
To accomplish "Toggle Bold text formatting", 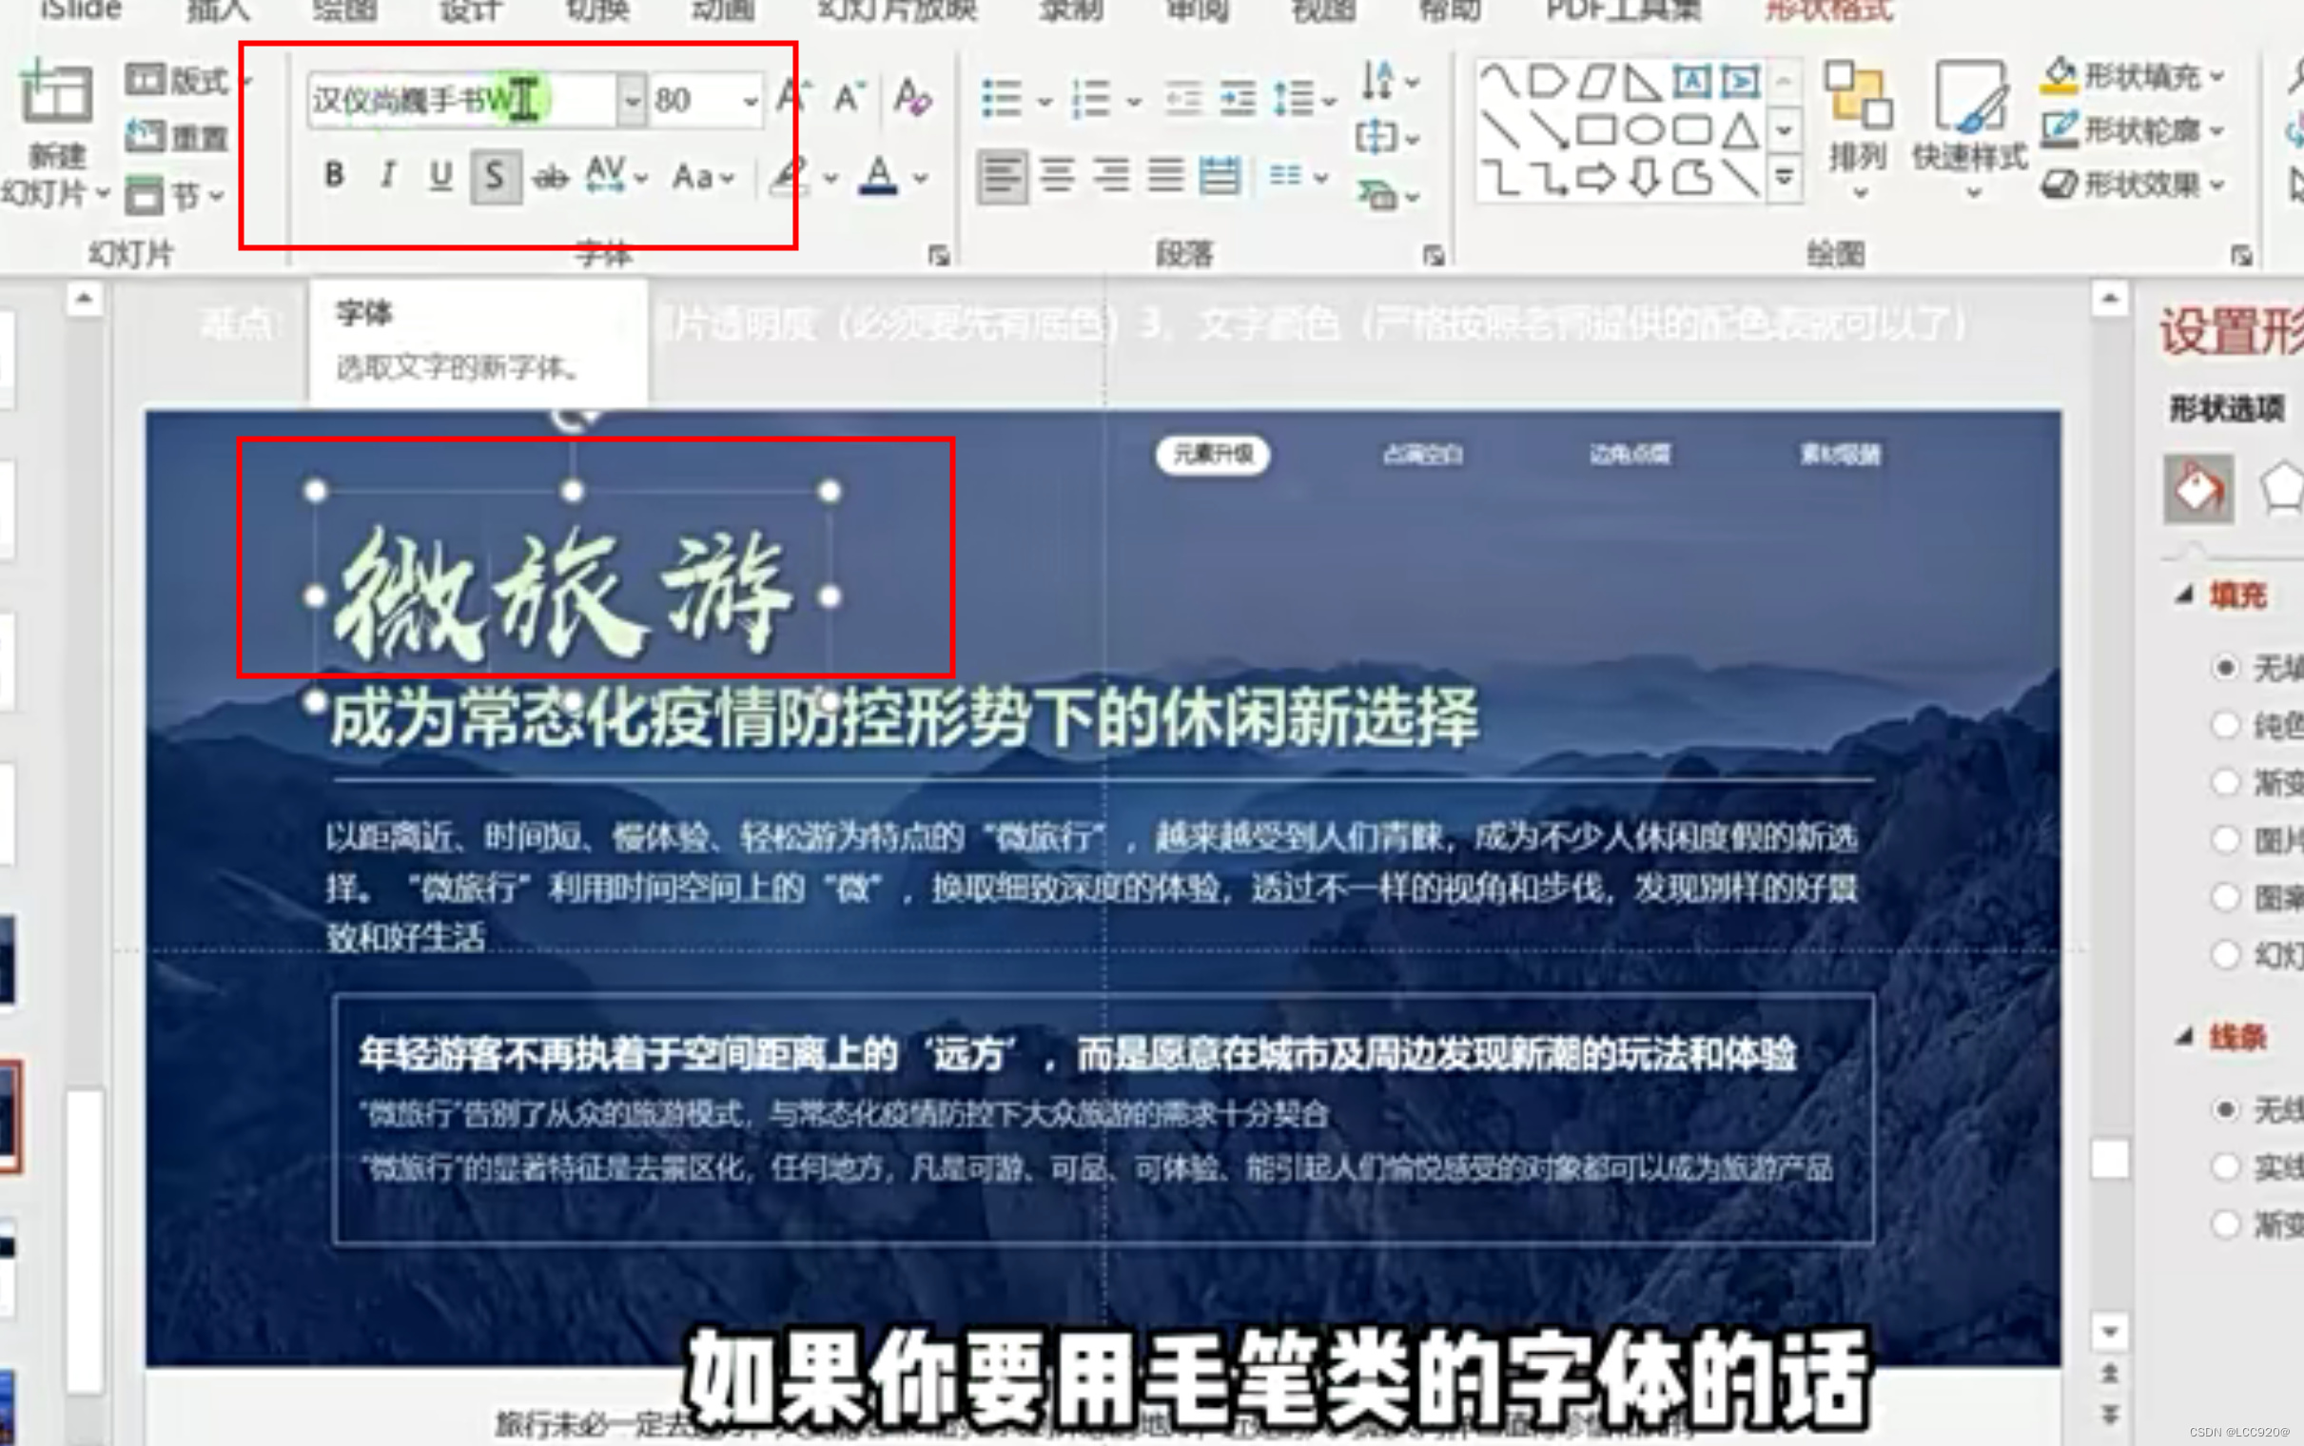I will (334, 175).
